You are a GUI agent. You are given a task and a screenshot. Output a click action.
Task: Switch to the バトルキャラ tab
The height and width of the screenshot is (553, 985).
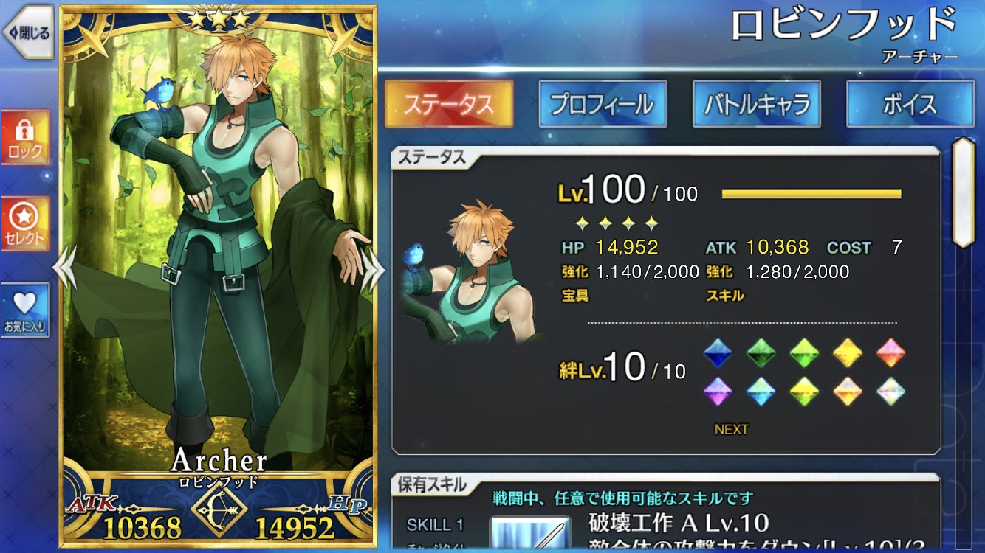pyautogui.click(x=756, y=104)
